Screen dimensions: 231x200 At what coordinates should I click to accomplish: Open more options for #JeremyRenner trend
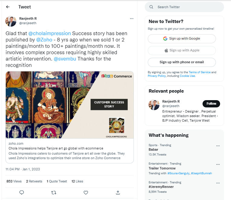coord(218,183)
